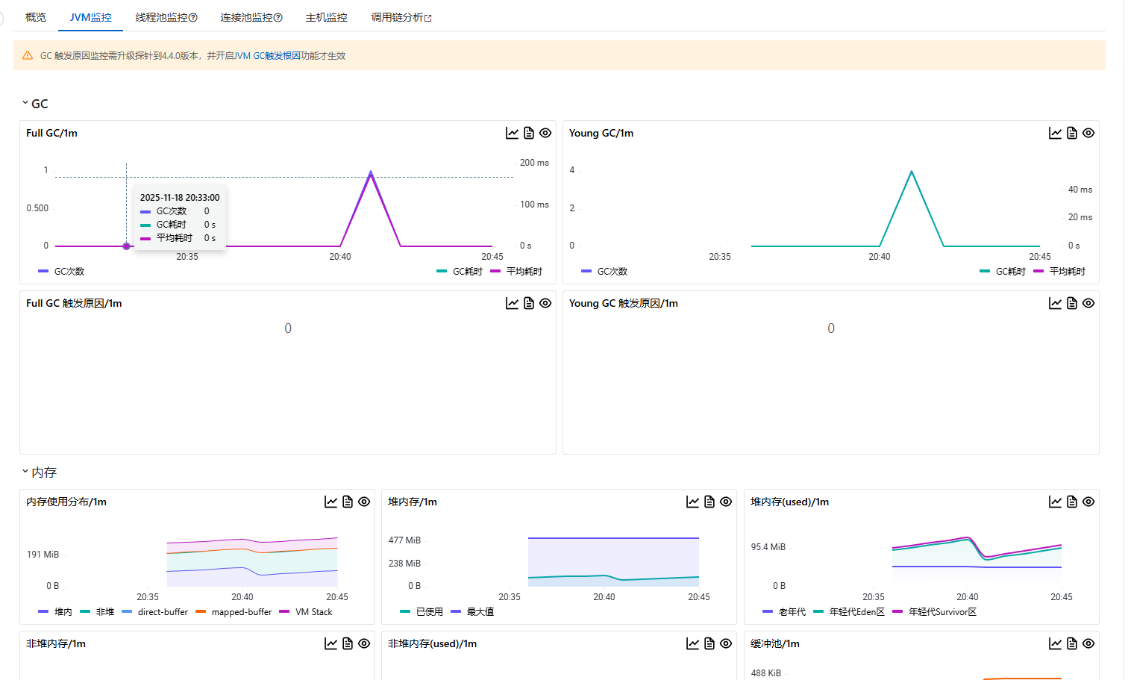
Task: Open the line chart view icon on Full GC/1m
Action: (x=513, y=132)
